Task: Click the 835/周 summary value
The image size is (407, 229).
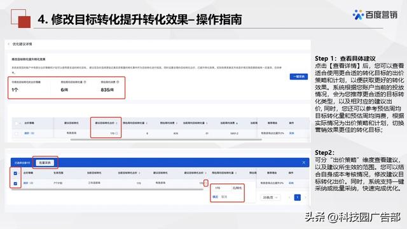Action: 107,90
